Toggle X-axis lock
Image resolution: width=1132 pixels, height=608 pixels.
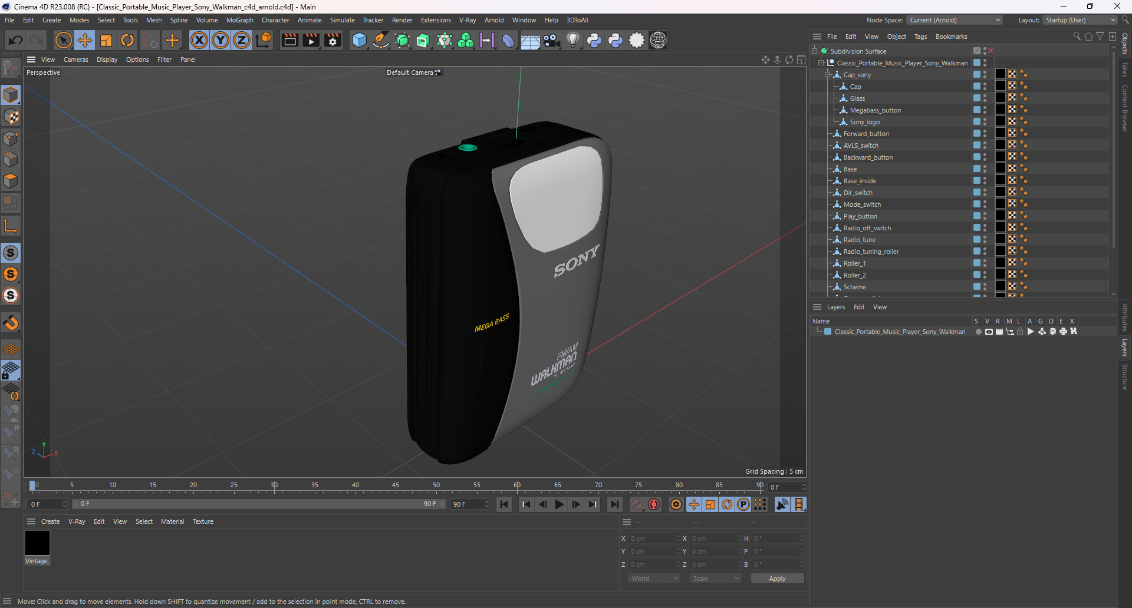tap(199, 40)
